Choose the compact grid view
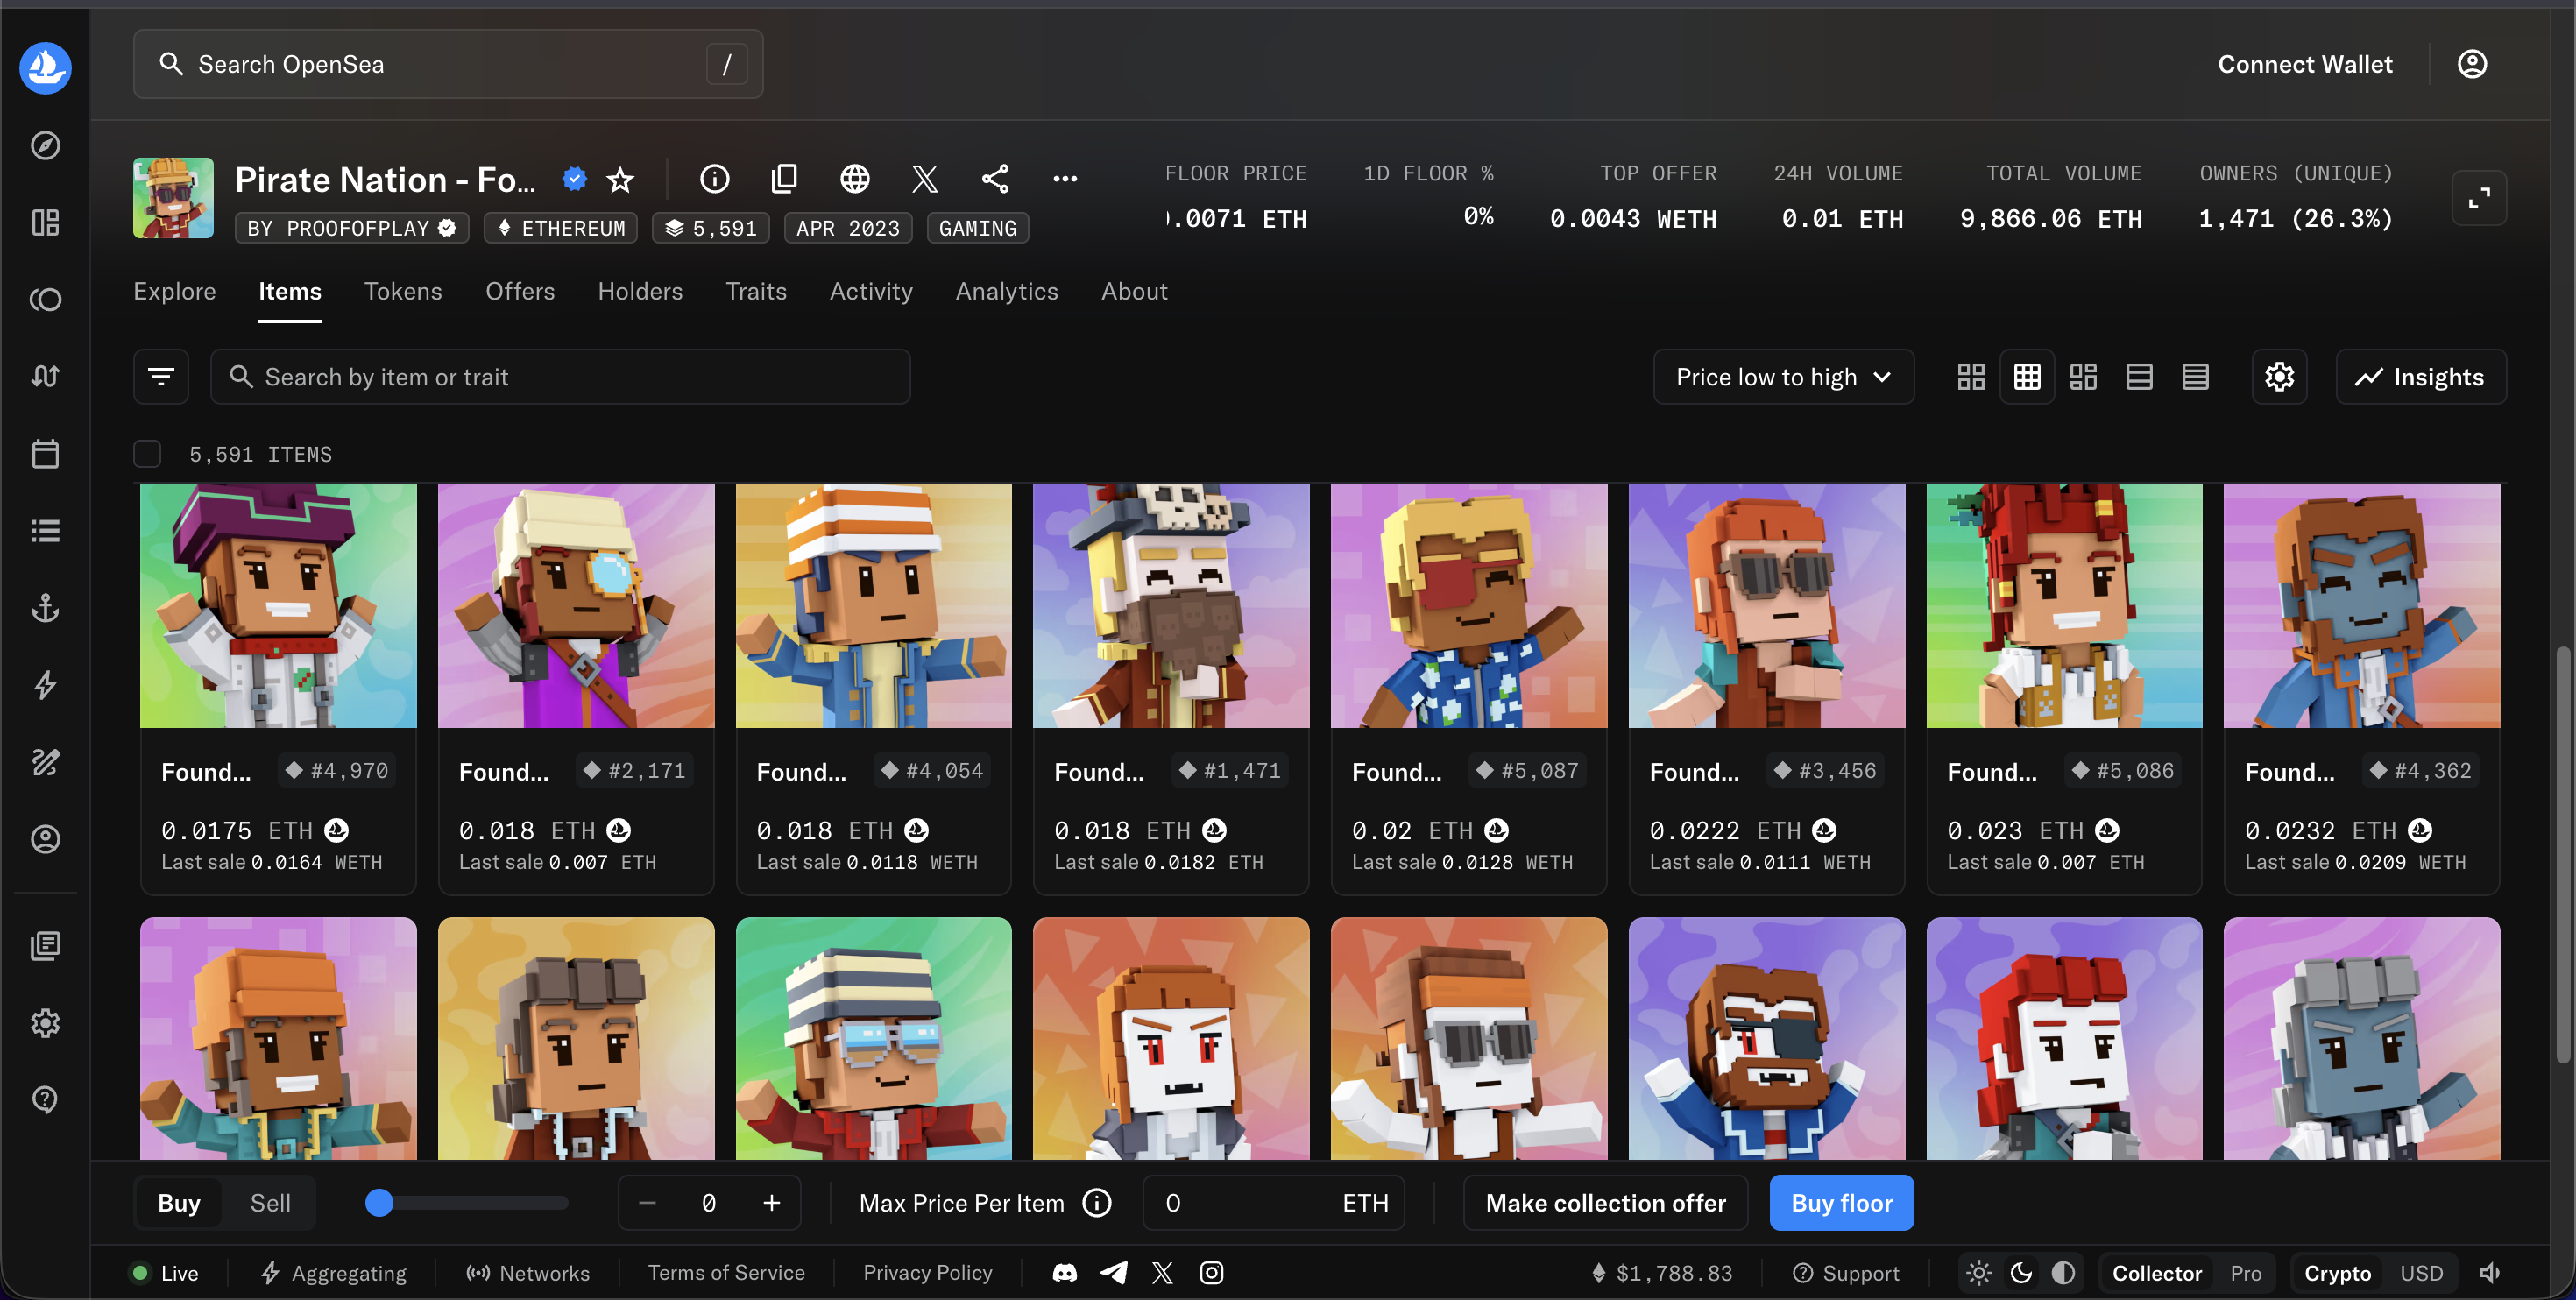 click(x=2026, y=377)
